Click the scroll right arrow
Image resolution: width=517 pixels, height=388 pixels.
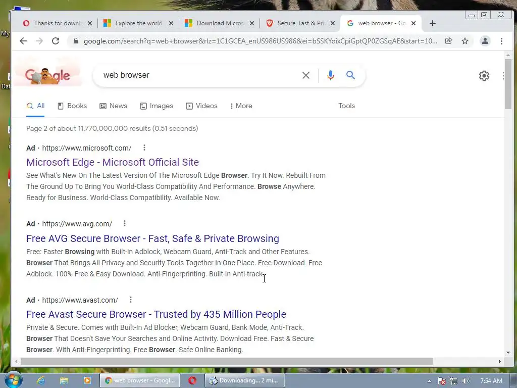499,361
